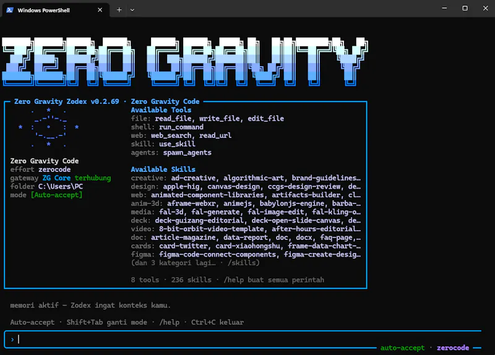Click the "Available Tools" heading

point(161,110)
